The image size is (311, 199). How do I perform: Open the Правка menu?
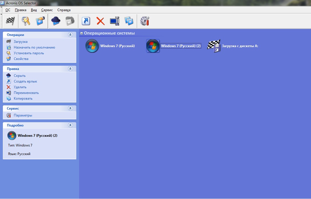pos(20,10)
